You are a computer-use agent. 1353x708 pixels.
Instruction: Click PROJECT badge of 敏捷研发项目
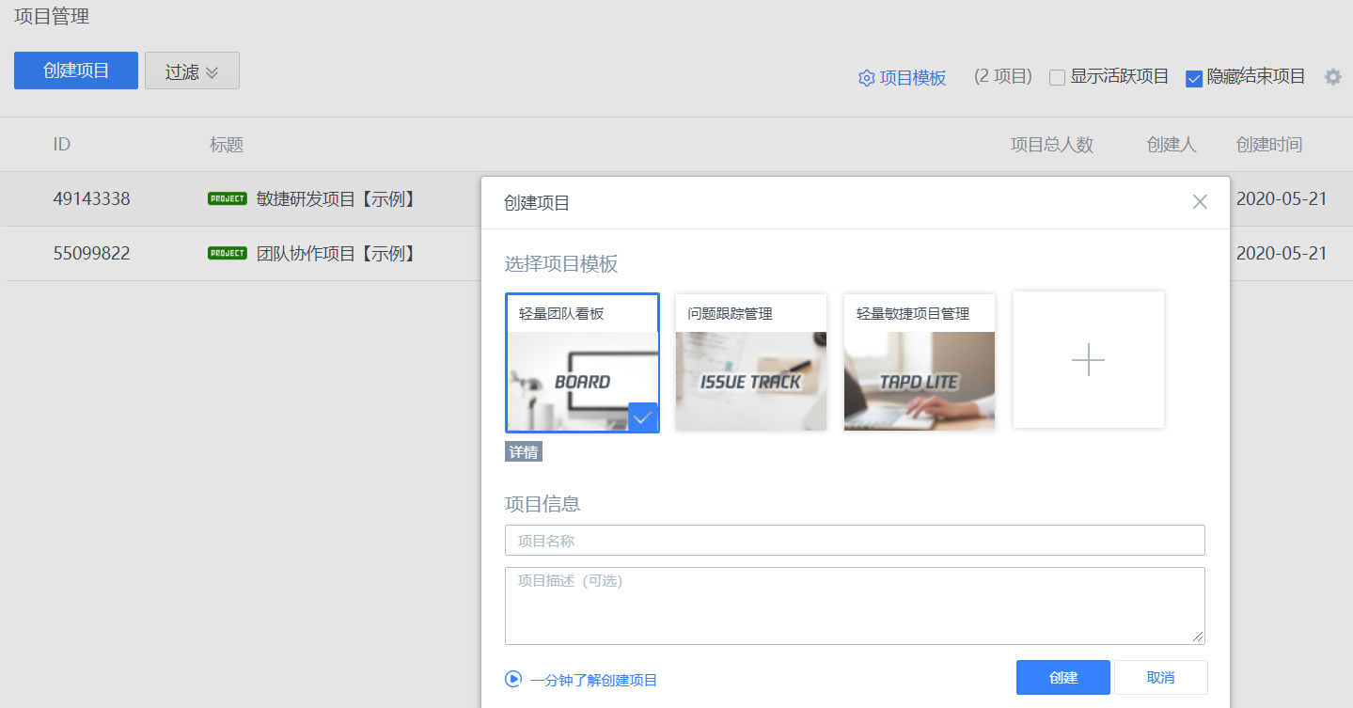227,198
